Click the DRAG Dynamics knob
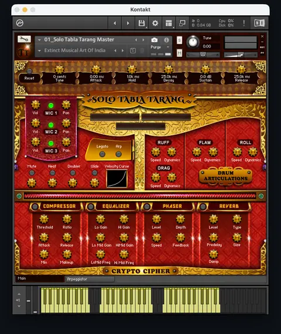This screenshot has height=334, width=281. [x=172, y=178]
